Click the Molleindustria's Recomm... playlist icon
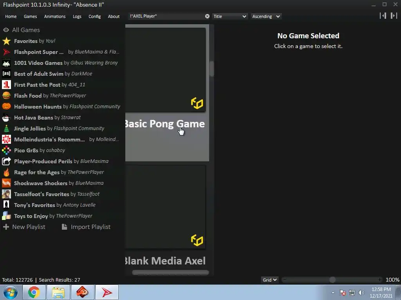The height and width of the screenshot is (300, 401). click(6, 139)
